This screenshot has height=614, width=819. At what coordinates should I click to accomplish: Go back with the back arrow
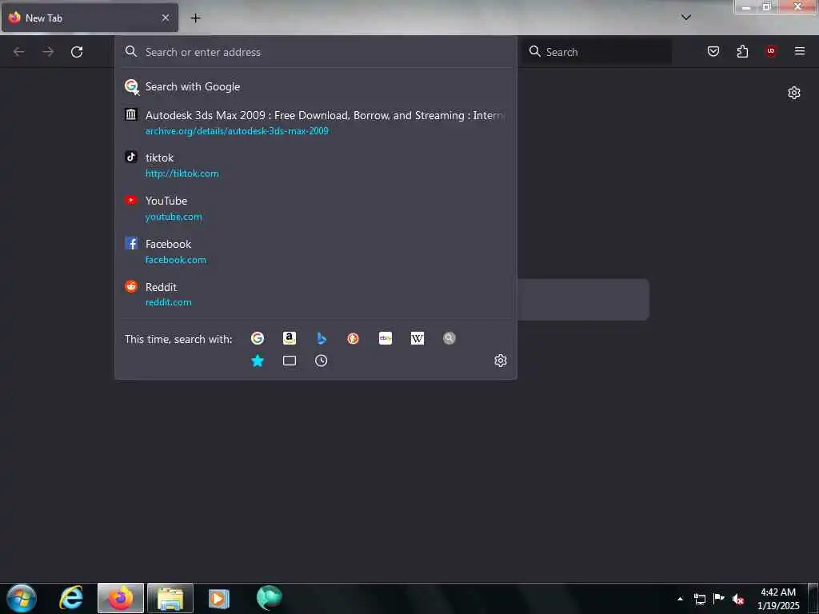pyautogui.click(x=19, y=52)
